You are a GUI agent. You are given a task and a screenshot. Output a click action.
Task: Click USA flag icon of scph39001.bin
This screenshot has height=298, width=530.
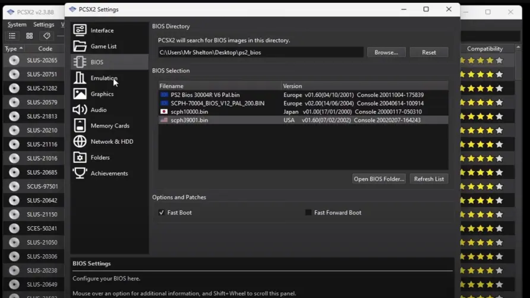pos(164,120)
